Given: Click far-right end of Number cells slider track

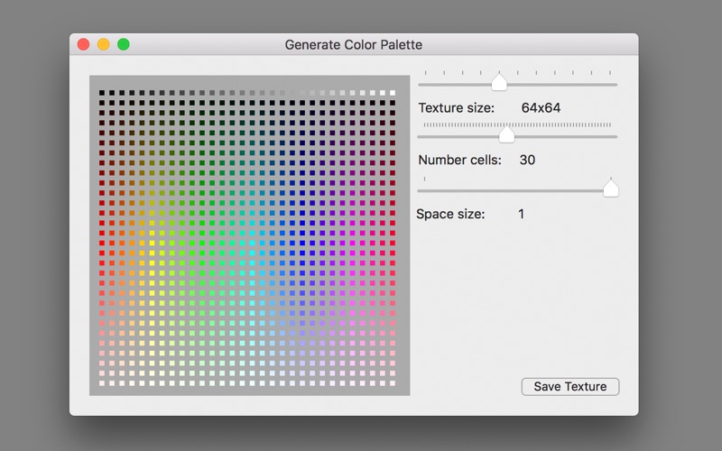Looking at the screenshot, I should tap(616, 137).
